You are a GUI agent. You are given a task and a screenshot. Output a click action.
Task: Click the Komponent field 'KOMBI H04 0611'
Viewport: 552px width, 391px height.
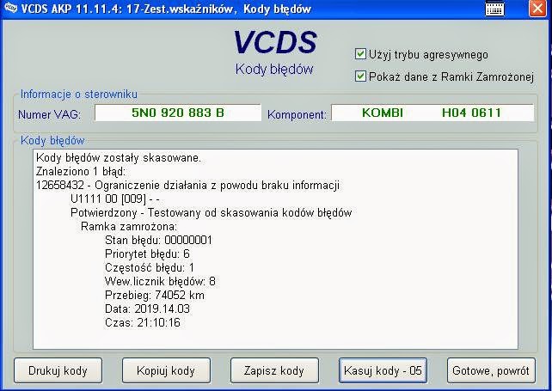pos(432,113)
